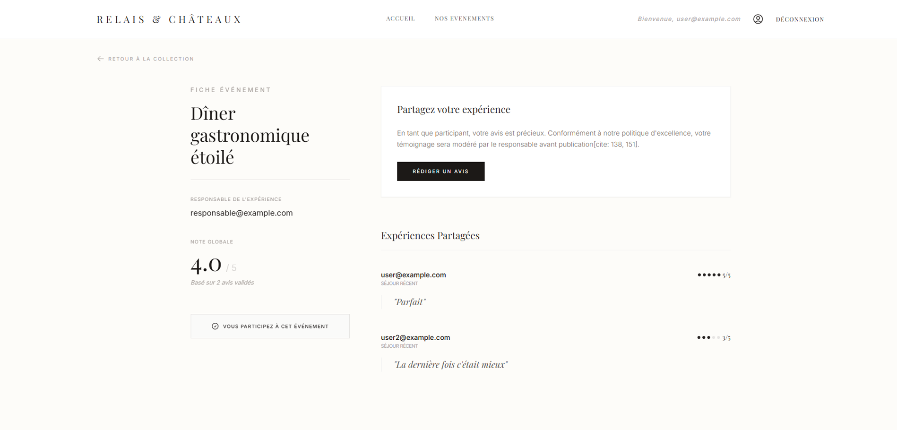Click Déconnexion to log out

coord(800,19)
